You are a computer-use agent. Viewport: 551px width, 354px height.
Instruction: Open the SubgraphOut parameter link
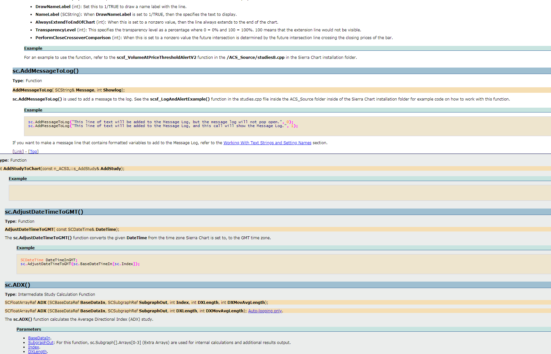pyautogui.click(x=41, y=343)
